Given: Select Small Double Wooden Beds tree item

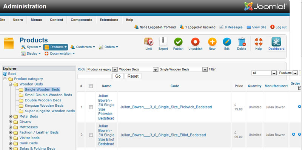Looking at the screenshot, I should (x=48, y=95).
